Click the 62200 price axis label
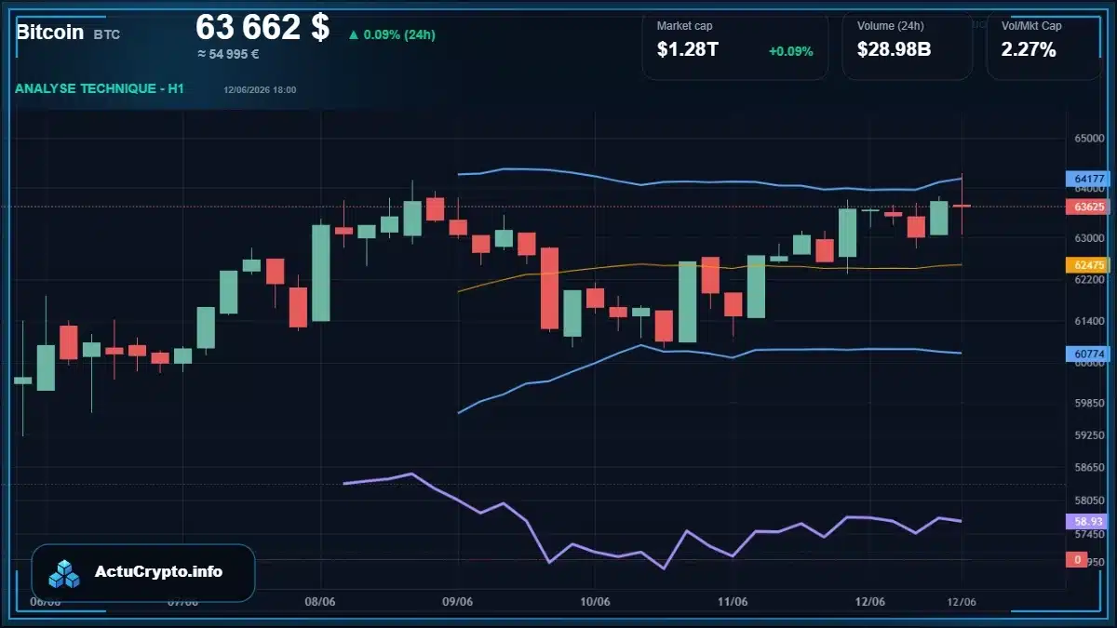The width and height of the screenshot is (1117, 628). click(x=1088, y=280)
